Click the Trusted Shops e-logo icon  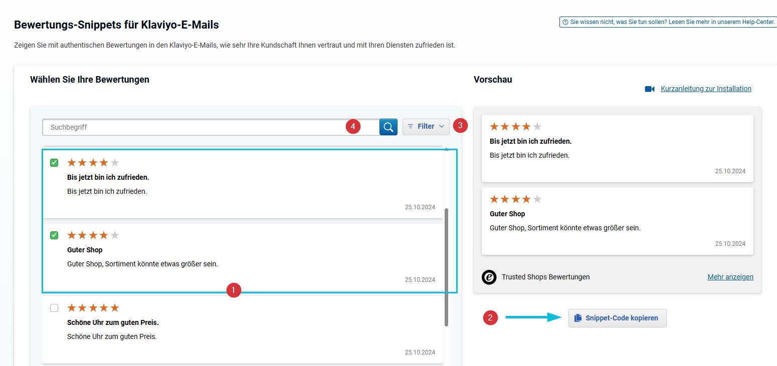click(x=489, y=277)
